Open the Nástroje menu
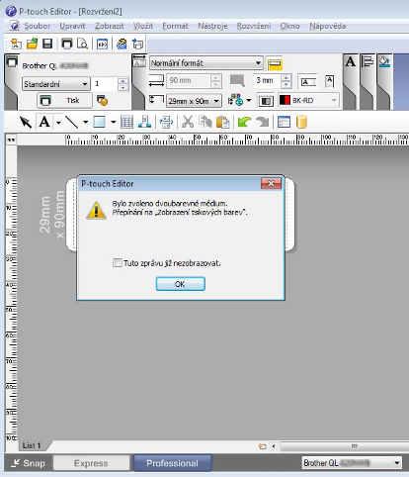Screen dimensions: 409x477 [212, 26]
